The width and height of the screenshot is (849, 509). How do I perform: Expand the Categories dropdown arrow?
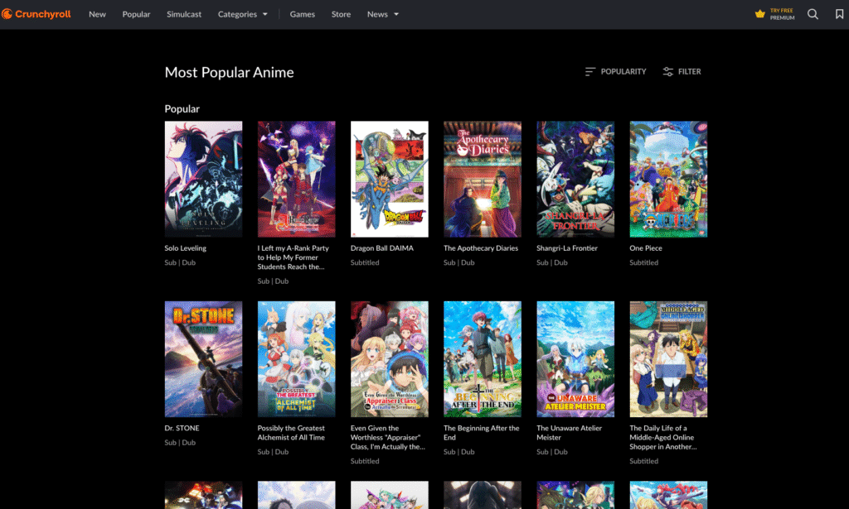(x=265, y=15)
